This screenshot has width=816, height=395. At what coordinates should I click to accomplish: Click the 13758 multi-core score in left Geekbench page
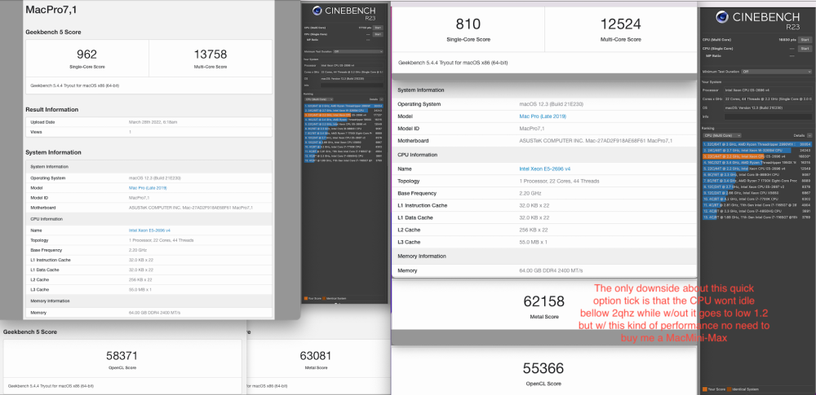[211, 55]
